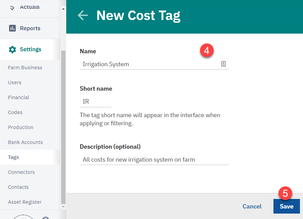
Task: Click the Description optional text field
Action: click(x=155, y=160)
